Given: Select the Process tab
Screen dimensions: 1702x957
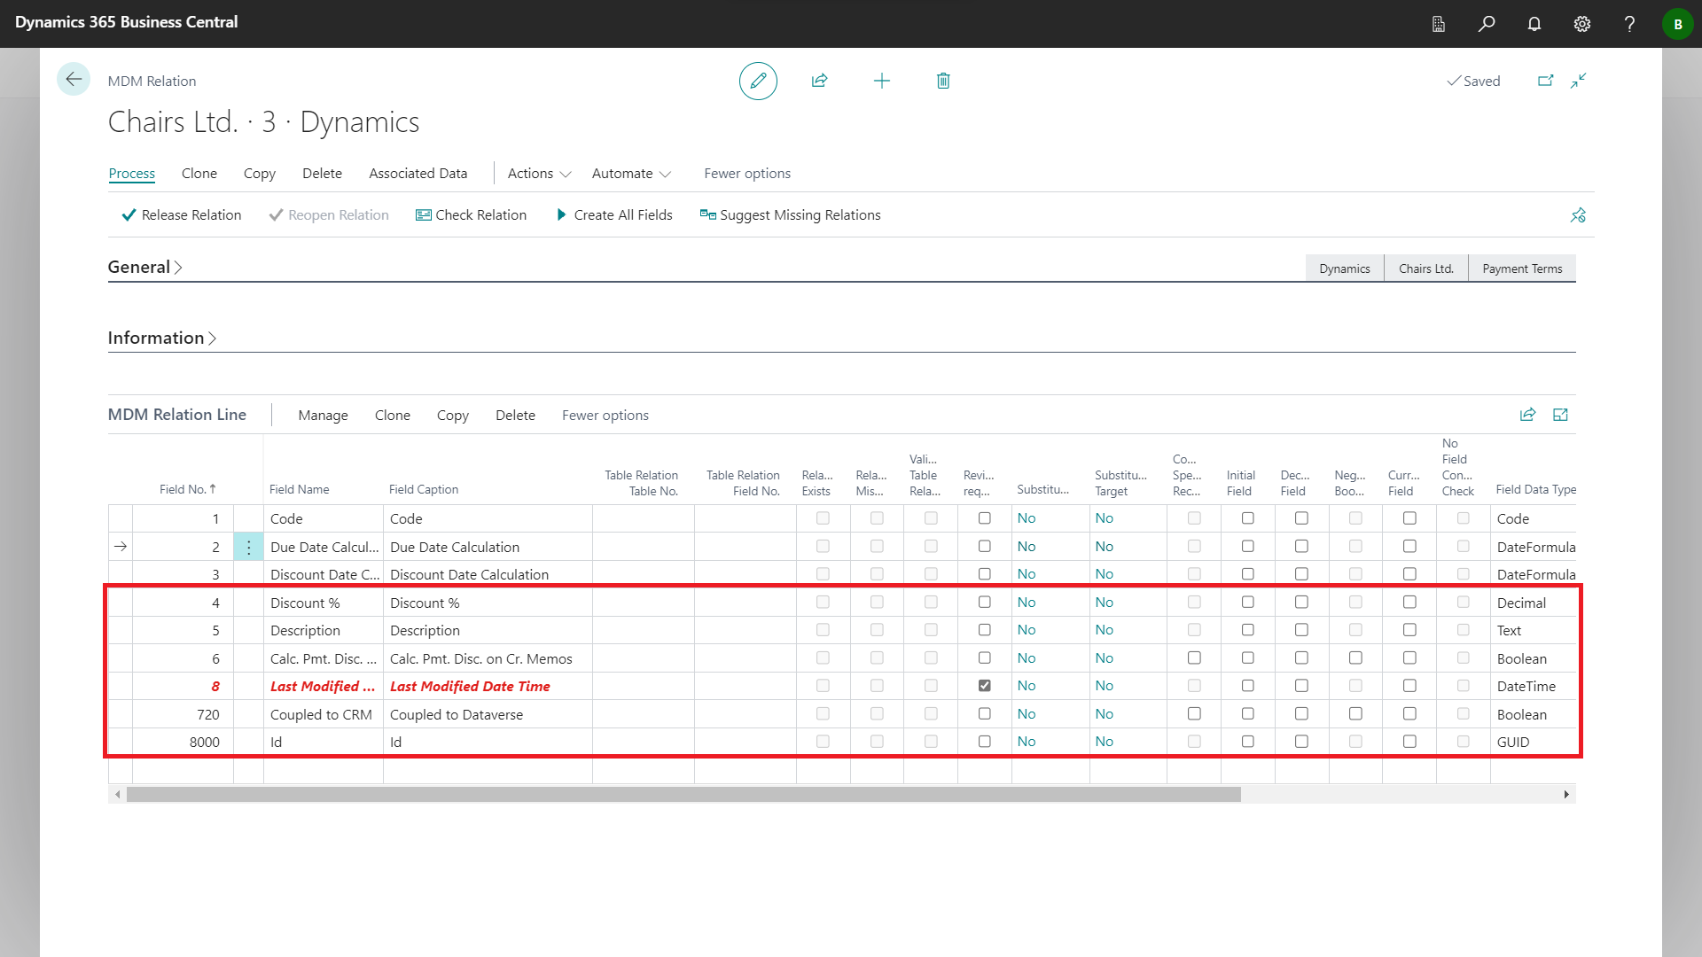Looking at the screenshot, I should tap(131, 174).
